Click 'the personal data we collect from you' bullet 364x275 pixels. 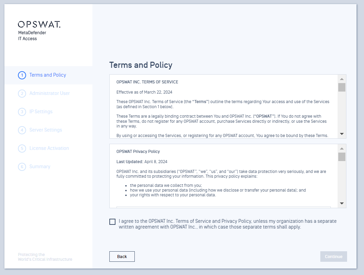click(166, 185)
